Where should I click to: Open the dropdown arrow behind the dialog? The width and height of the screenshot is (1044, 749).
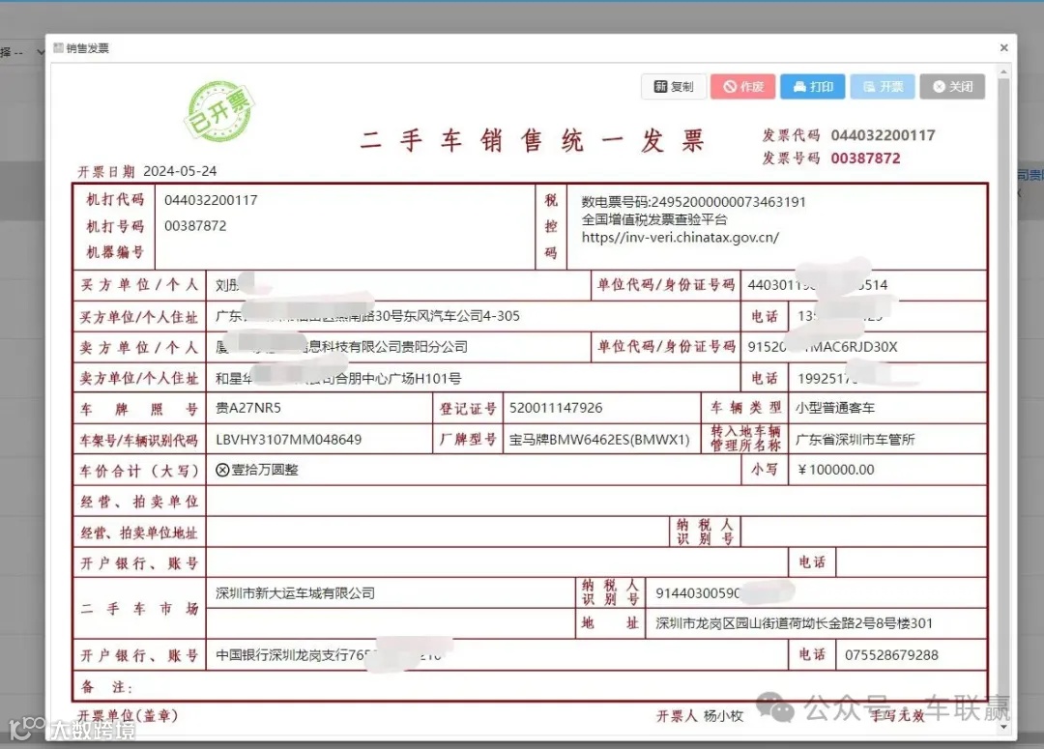[x=40, y=52]
